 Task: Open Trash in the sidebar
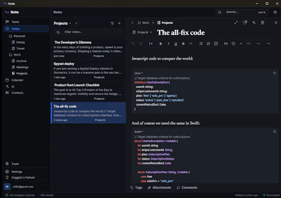(26, 164)
